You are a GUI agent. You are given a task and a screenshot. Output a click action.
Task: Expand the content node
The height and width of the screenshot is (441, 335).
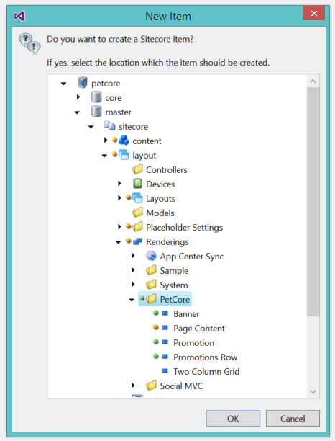(x=106, y=140)
